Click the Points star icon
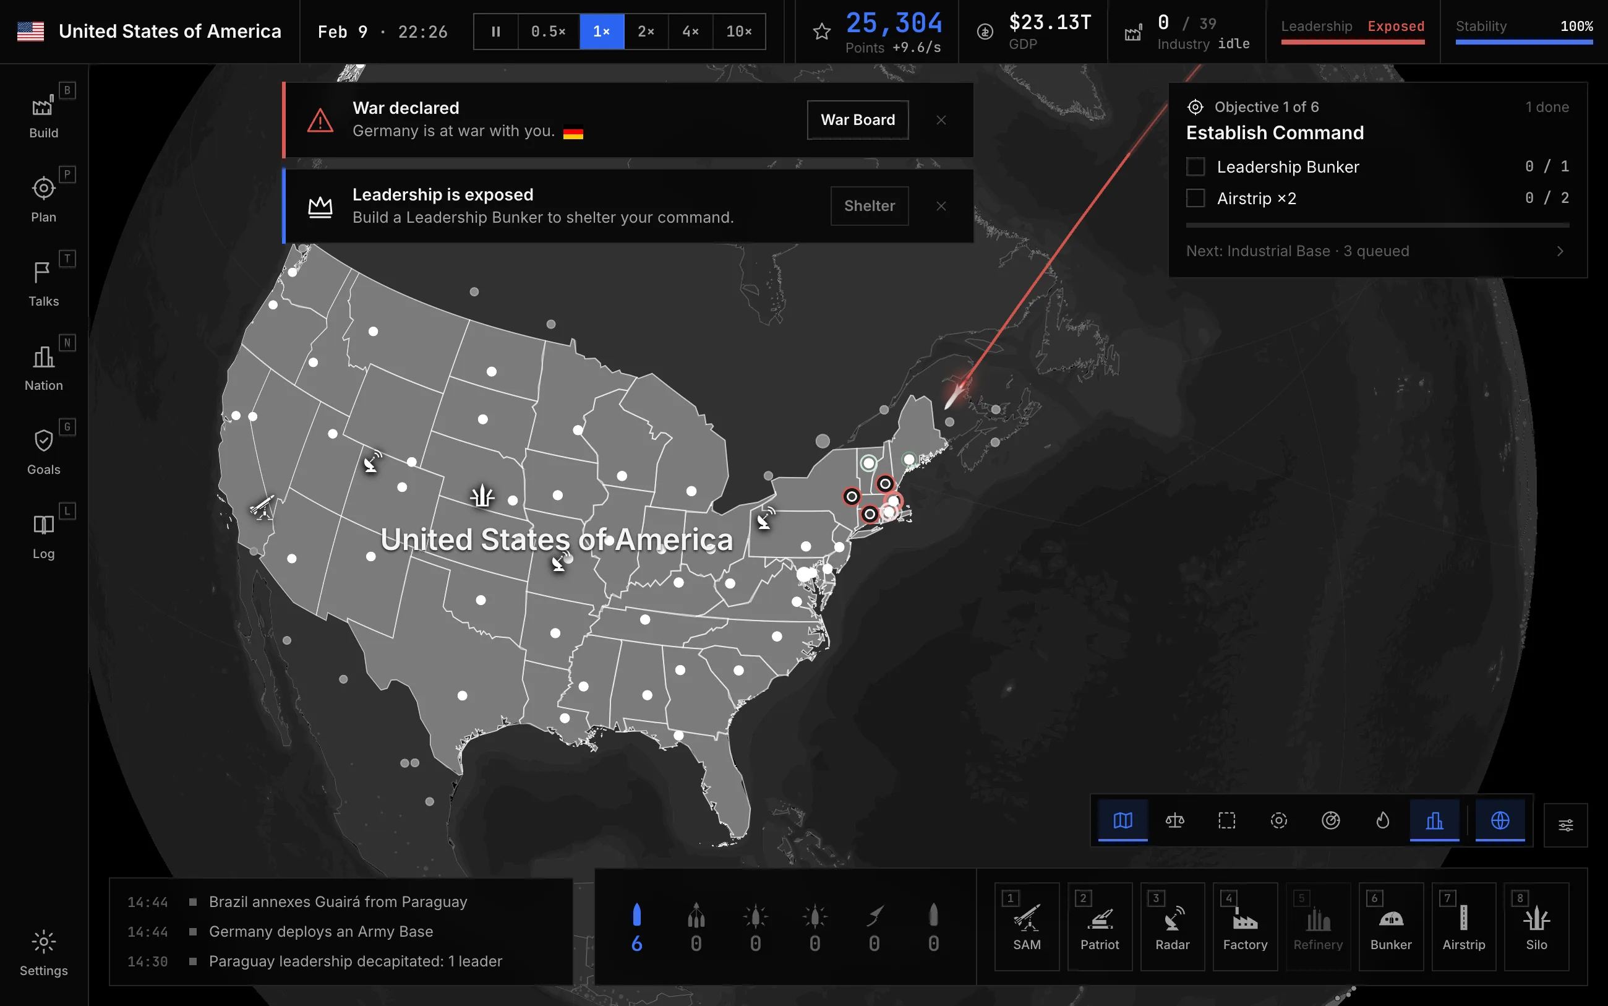Screen dimensions: 1608x1006 [822, 32]
